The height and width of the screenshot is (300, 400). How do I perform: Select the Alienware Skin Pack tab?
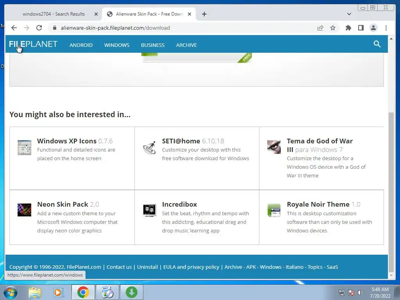click(x=149, y=14)
